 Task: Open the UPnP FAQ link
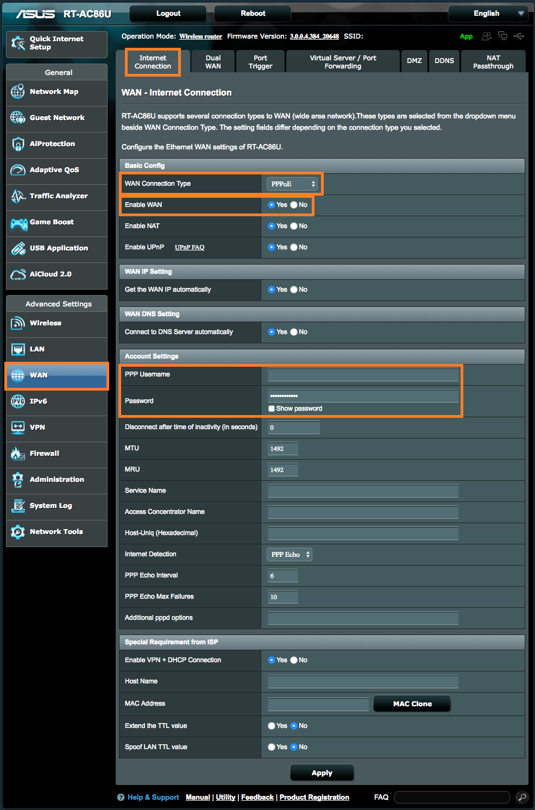[189, 247]
